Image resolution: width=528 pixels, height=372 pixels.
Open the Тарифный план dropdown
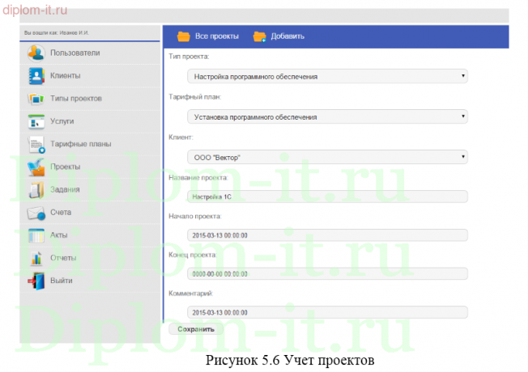tap(327, 116)
